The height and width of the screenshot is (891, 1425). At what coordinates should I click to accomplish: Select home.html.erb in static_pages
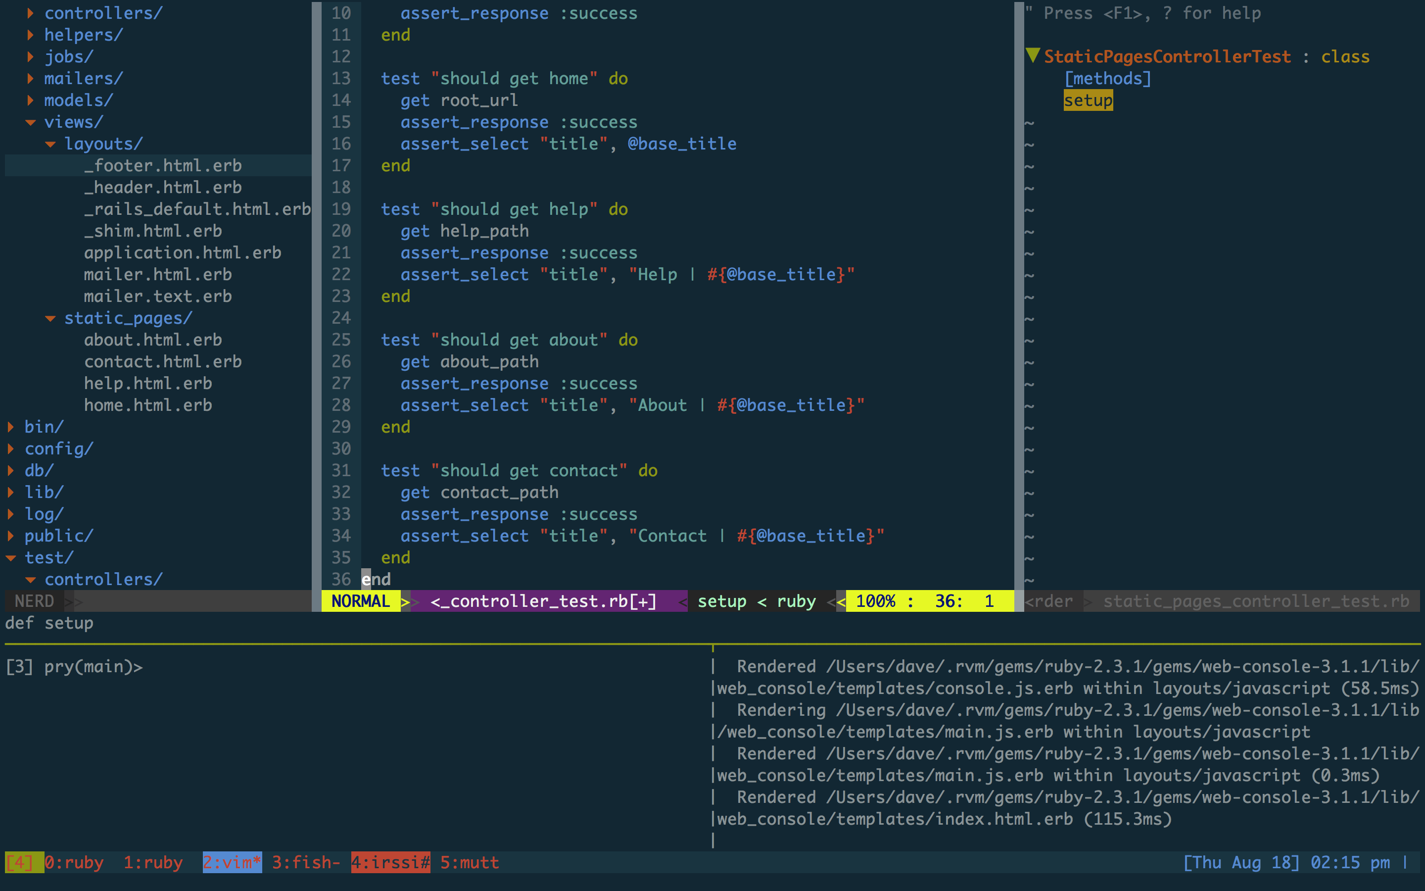tap(148, 405)
